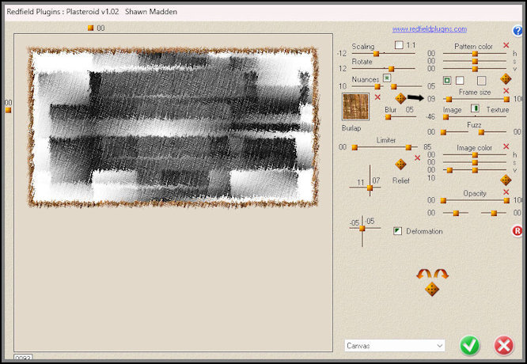Viewport: 527px width, 364px height.
Task: Click the Limiter left handle at 00
Action: pos(354,147)
